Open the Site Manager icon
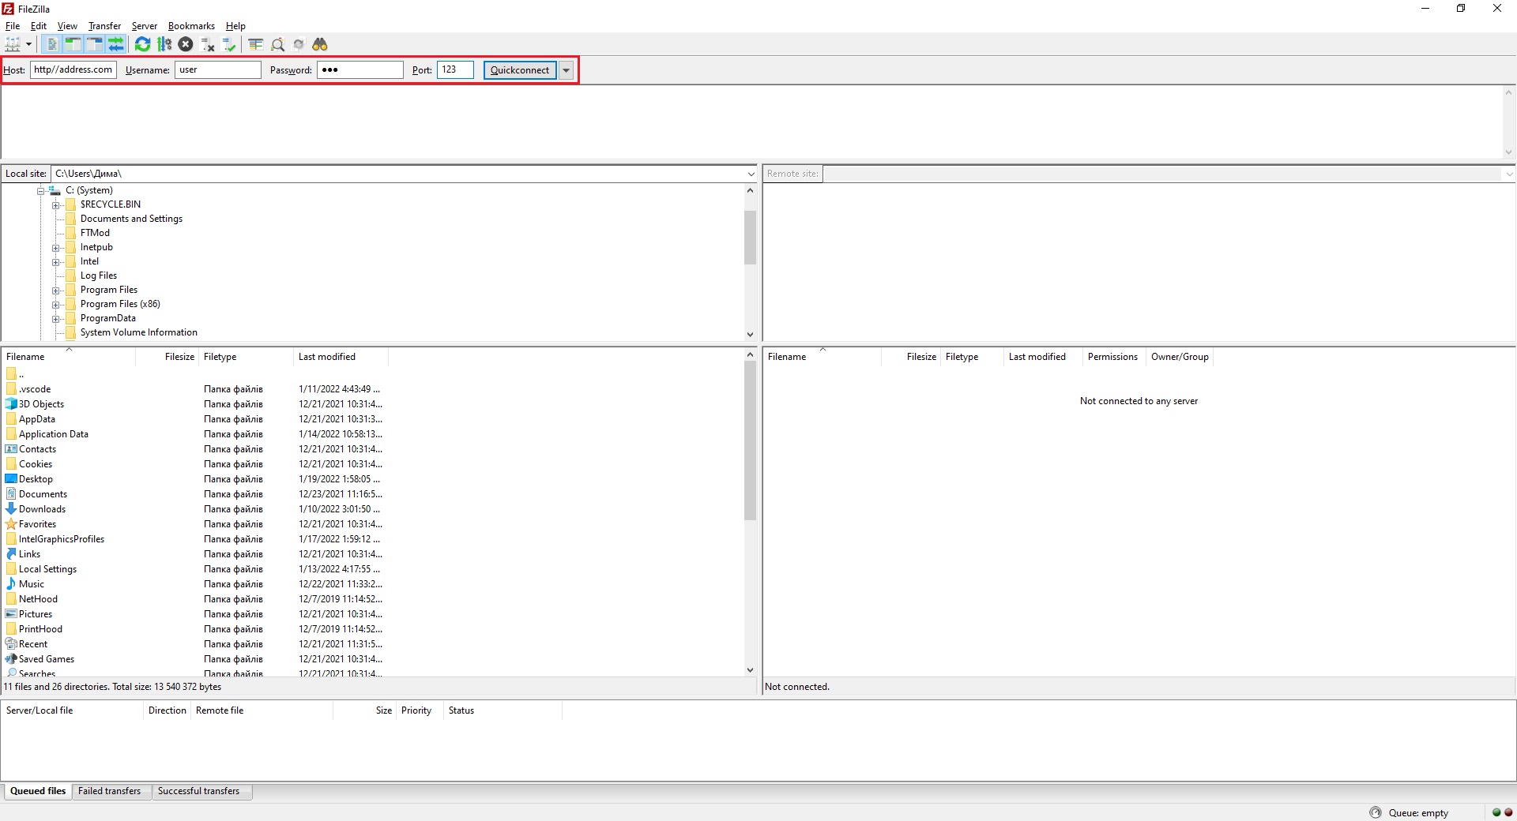This screenshot has width=1517, height=821. [x=13, y=44]
